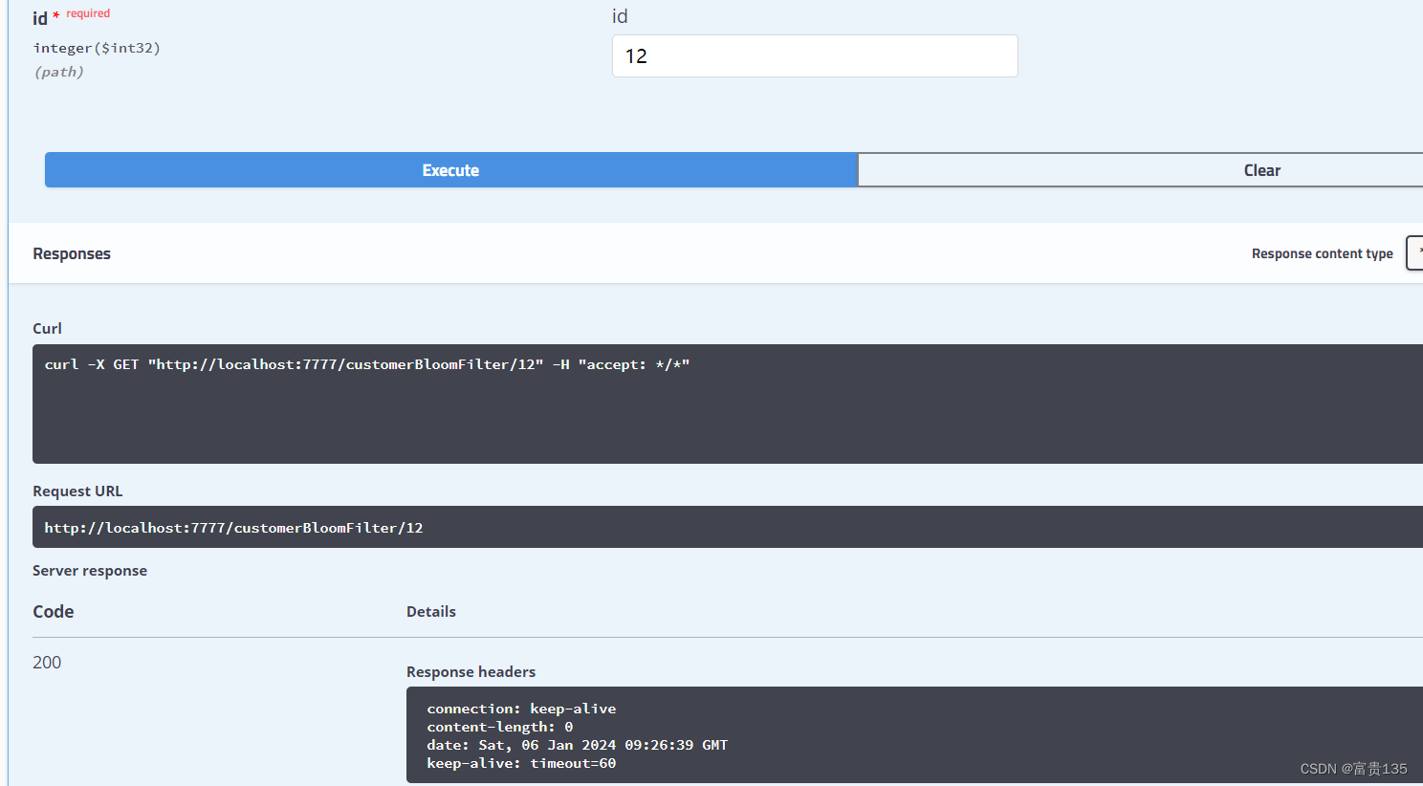Click the 'id' label above the input field
This screenshot has width=1423, height=786.
pos(620,16)
